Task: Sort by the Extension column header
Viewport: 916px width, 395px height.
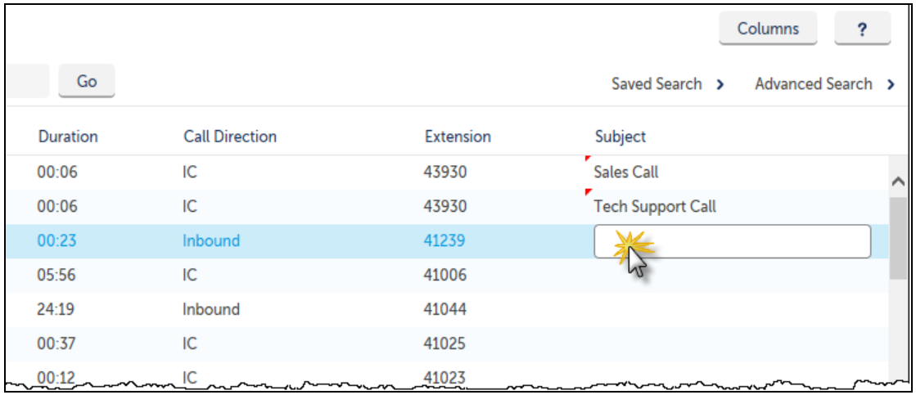Action: (458, 137)
